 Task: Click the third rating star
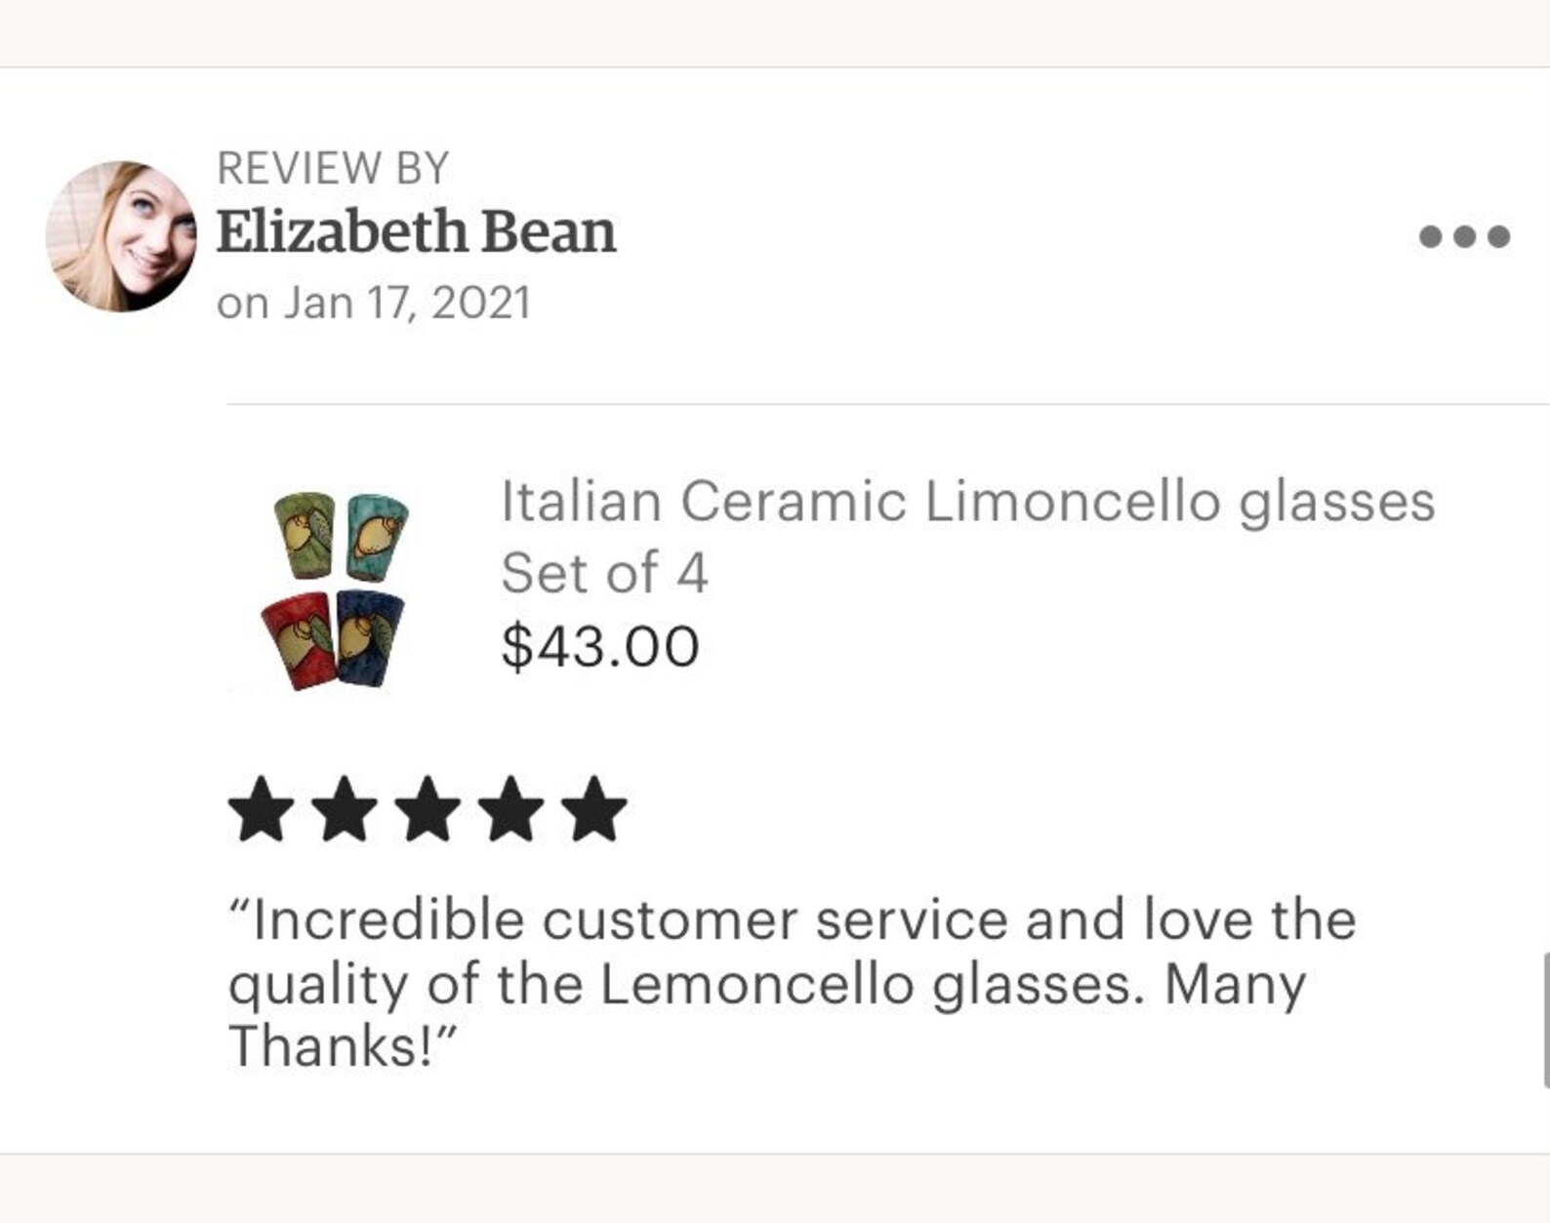428,809
